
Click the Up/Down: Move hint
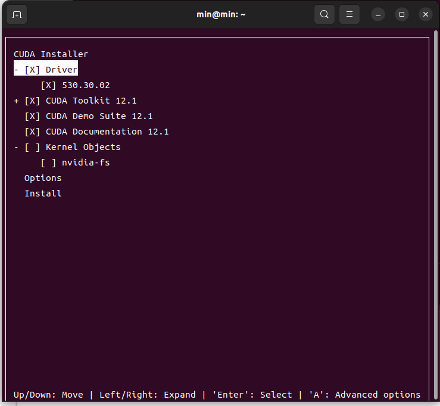pyautogui.click(x=48, y=395)
